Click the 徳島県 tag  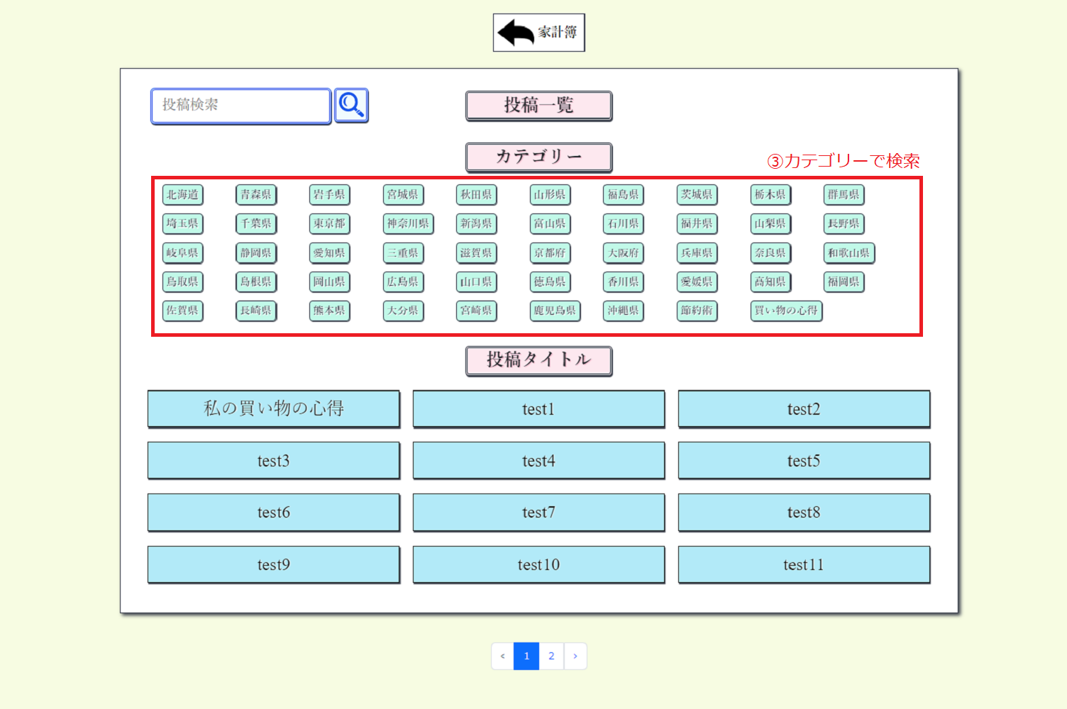(551, 282)
